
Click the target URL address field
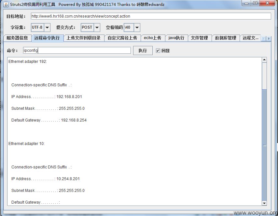tap(151, 16)
